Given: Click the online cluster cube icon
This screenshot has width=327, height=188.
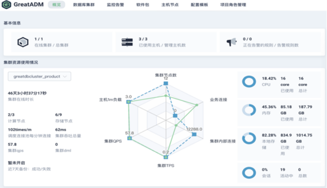Looking at the screenshot, I should point(23,42).
